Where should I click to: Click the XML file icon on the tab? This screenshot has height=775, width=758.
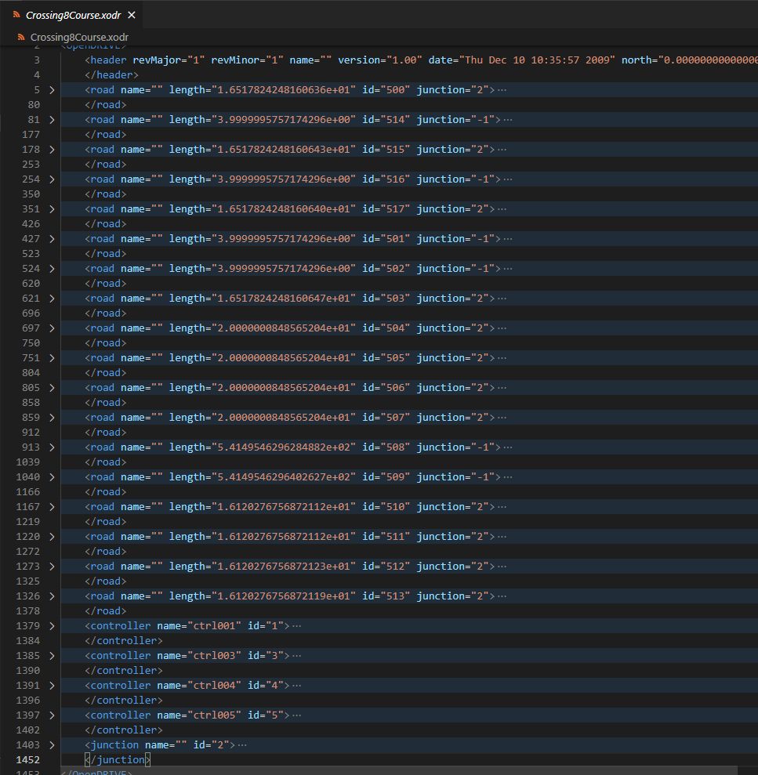coord(16,16)
